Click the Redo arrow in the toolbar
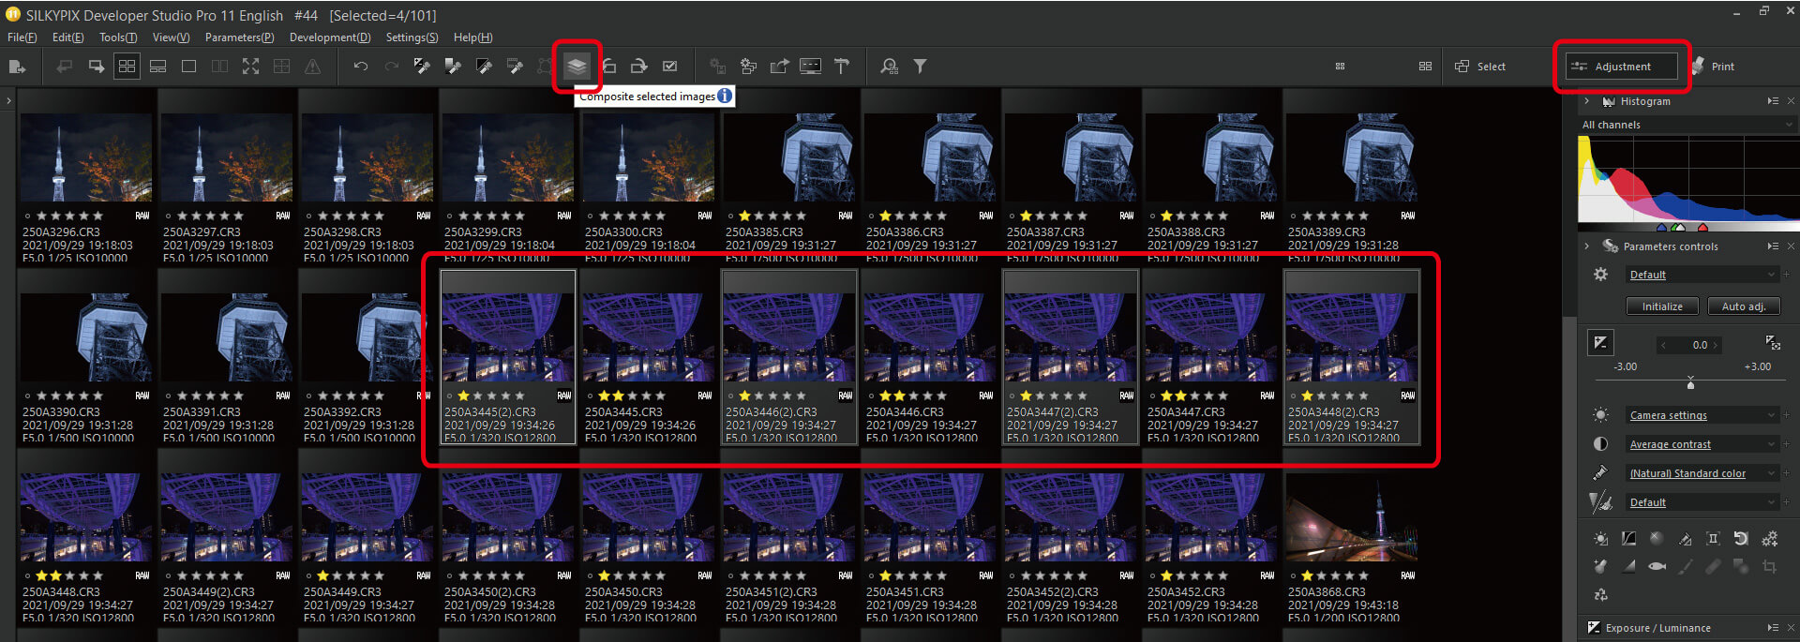 pyautogui.click(x=391, y=67)
